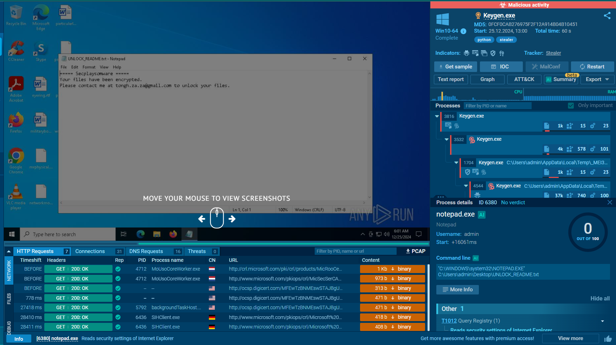This screenshot has width=616, height=345.
Task: Toggle the Only important checkbox
Action: click(571, 106)
